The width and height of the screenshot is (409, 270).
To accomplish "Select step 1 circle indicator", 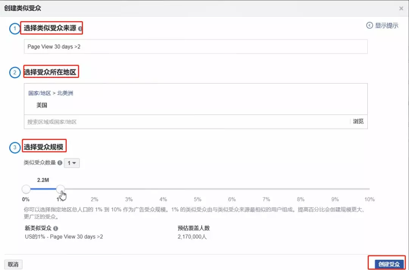I will click(14, 28).
